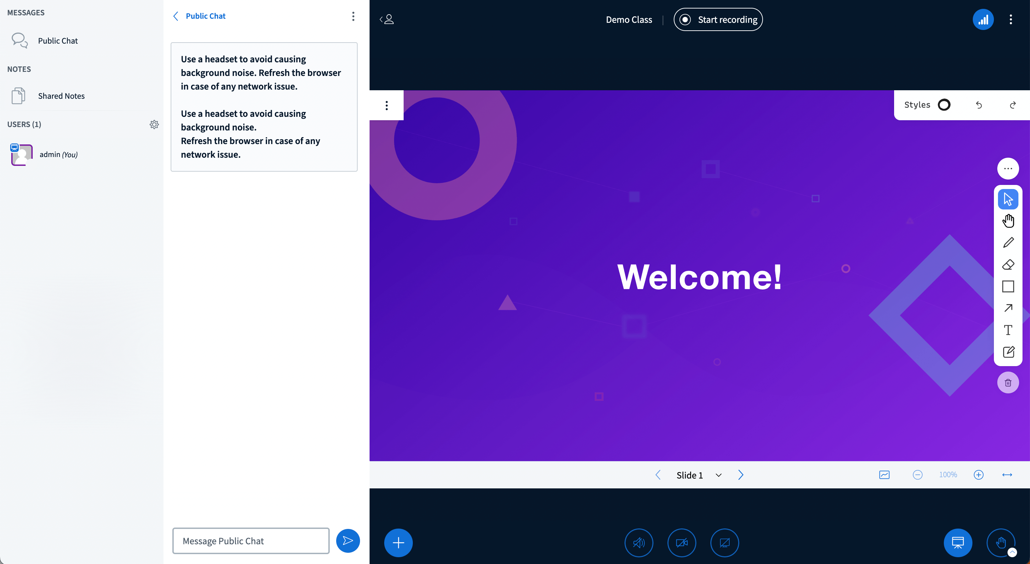
Task: Click the whiteboard delete trash icon
Action: [1008, 382]
